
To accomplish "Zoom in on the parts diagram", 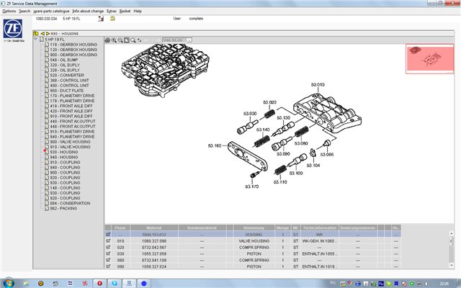I will [114, 40].
